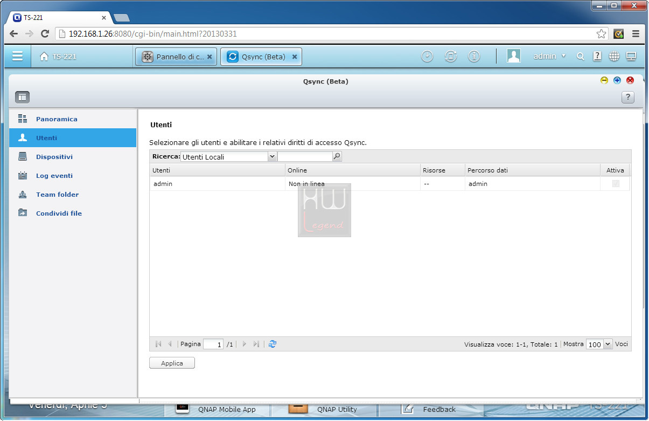
Task: Minimize the Qsync window with the yellow button
Action: point(604,80)
